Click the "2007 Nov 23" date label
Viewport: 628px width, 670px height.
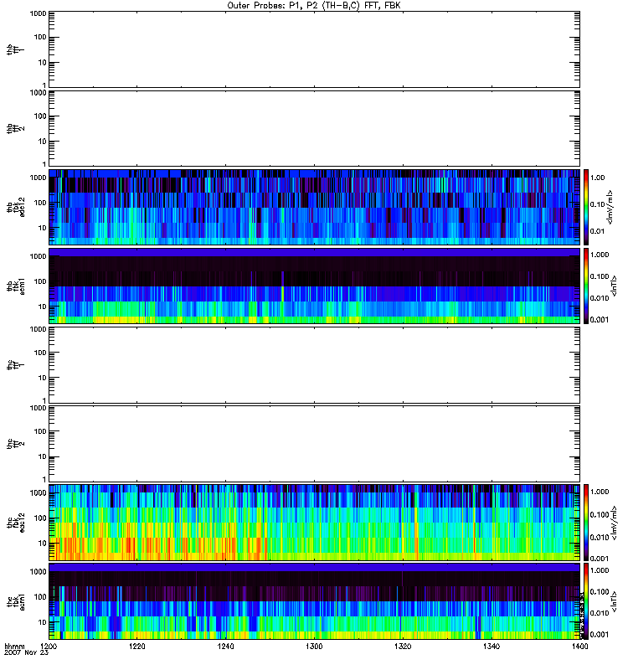(x=23, y=653)
